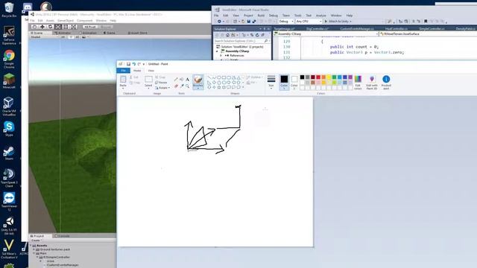
Task: Click Attach to Unity button
Action: pyautogui.click(x=338, y=22)
